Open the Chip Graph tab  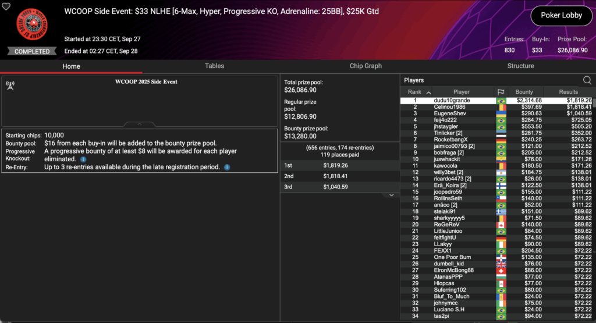(x=366, y=66)
